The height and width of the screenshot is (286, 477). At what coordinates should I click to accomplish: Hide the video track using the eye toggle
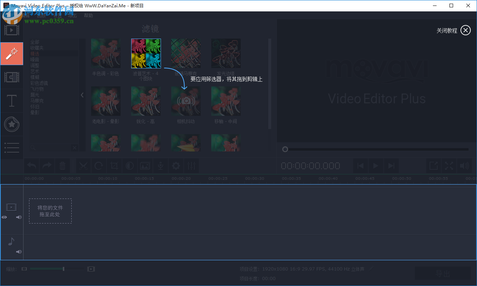point(4,217)
